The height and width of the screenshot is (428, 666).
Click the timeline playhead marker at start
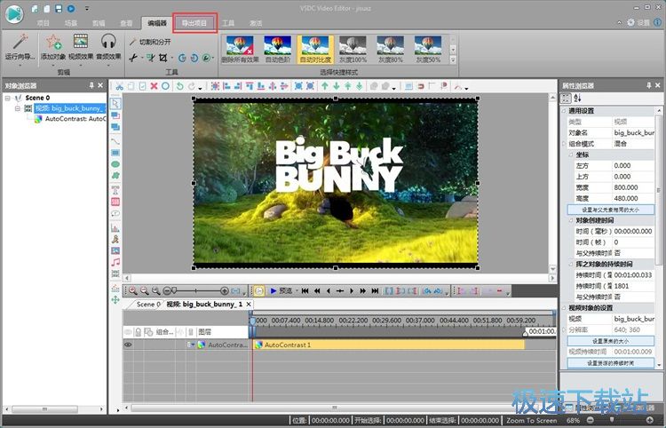point(253,321)
